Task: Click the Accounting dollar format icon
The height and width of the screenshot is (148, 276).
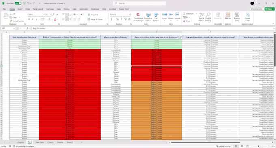Action: click(112, 19)
